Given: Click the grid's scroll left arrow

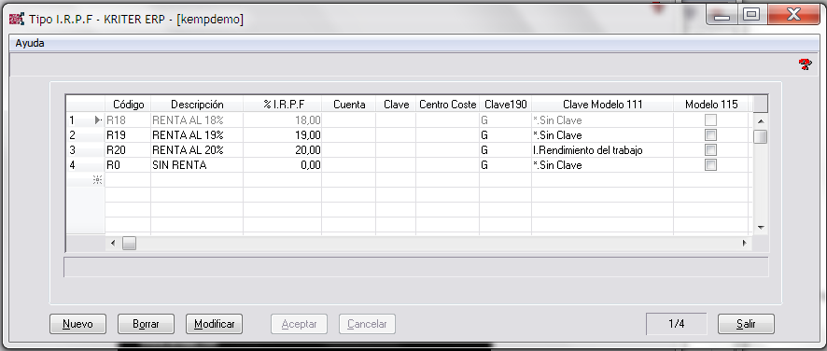Looking at the screenshot, I should (x=113, y=244).
